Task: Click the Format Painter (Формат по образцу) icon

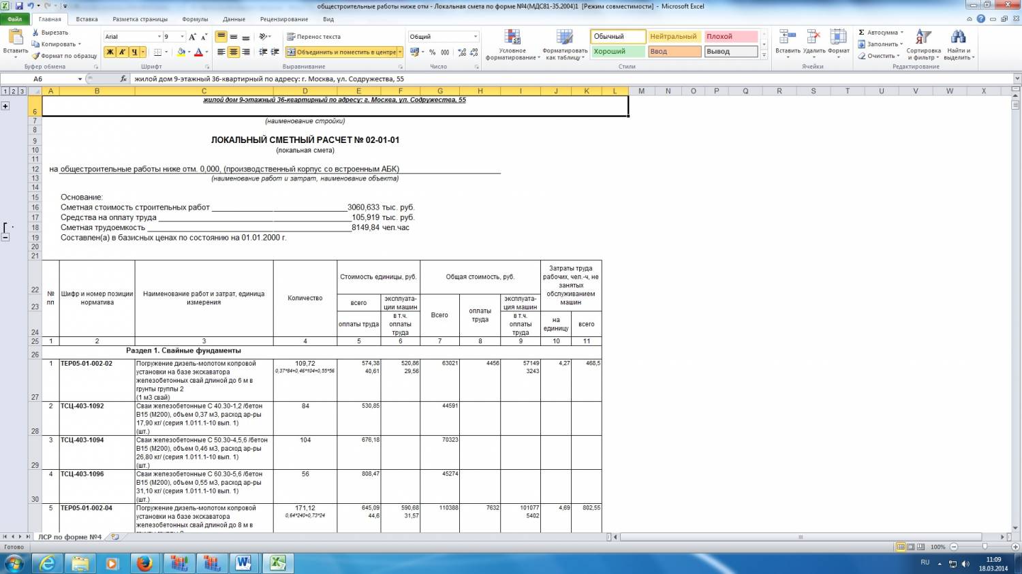Action: [36, 56]
